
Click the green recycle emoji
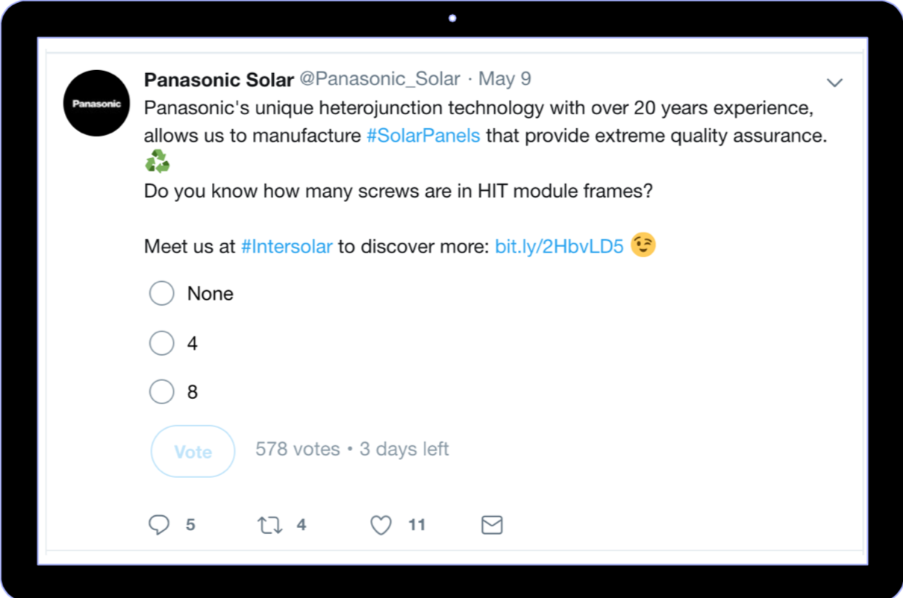point(157,161)
